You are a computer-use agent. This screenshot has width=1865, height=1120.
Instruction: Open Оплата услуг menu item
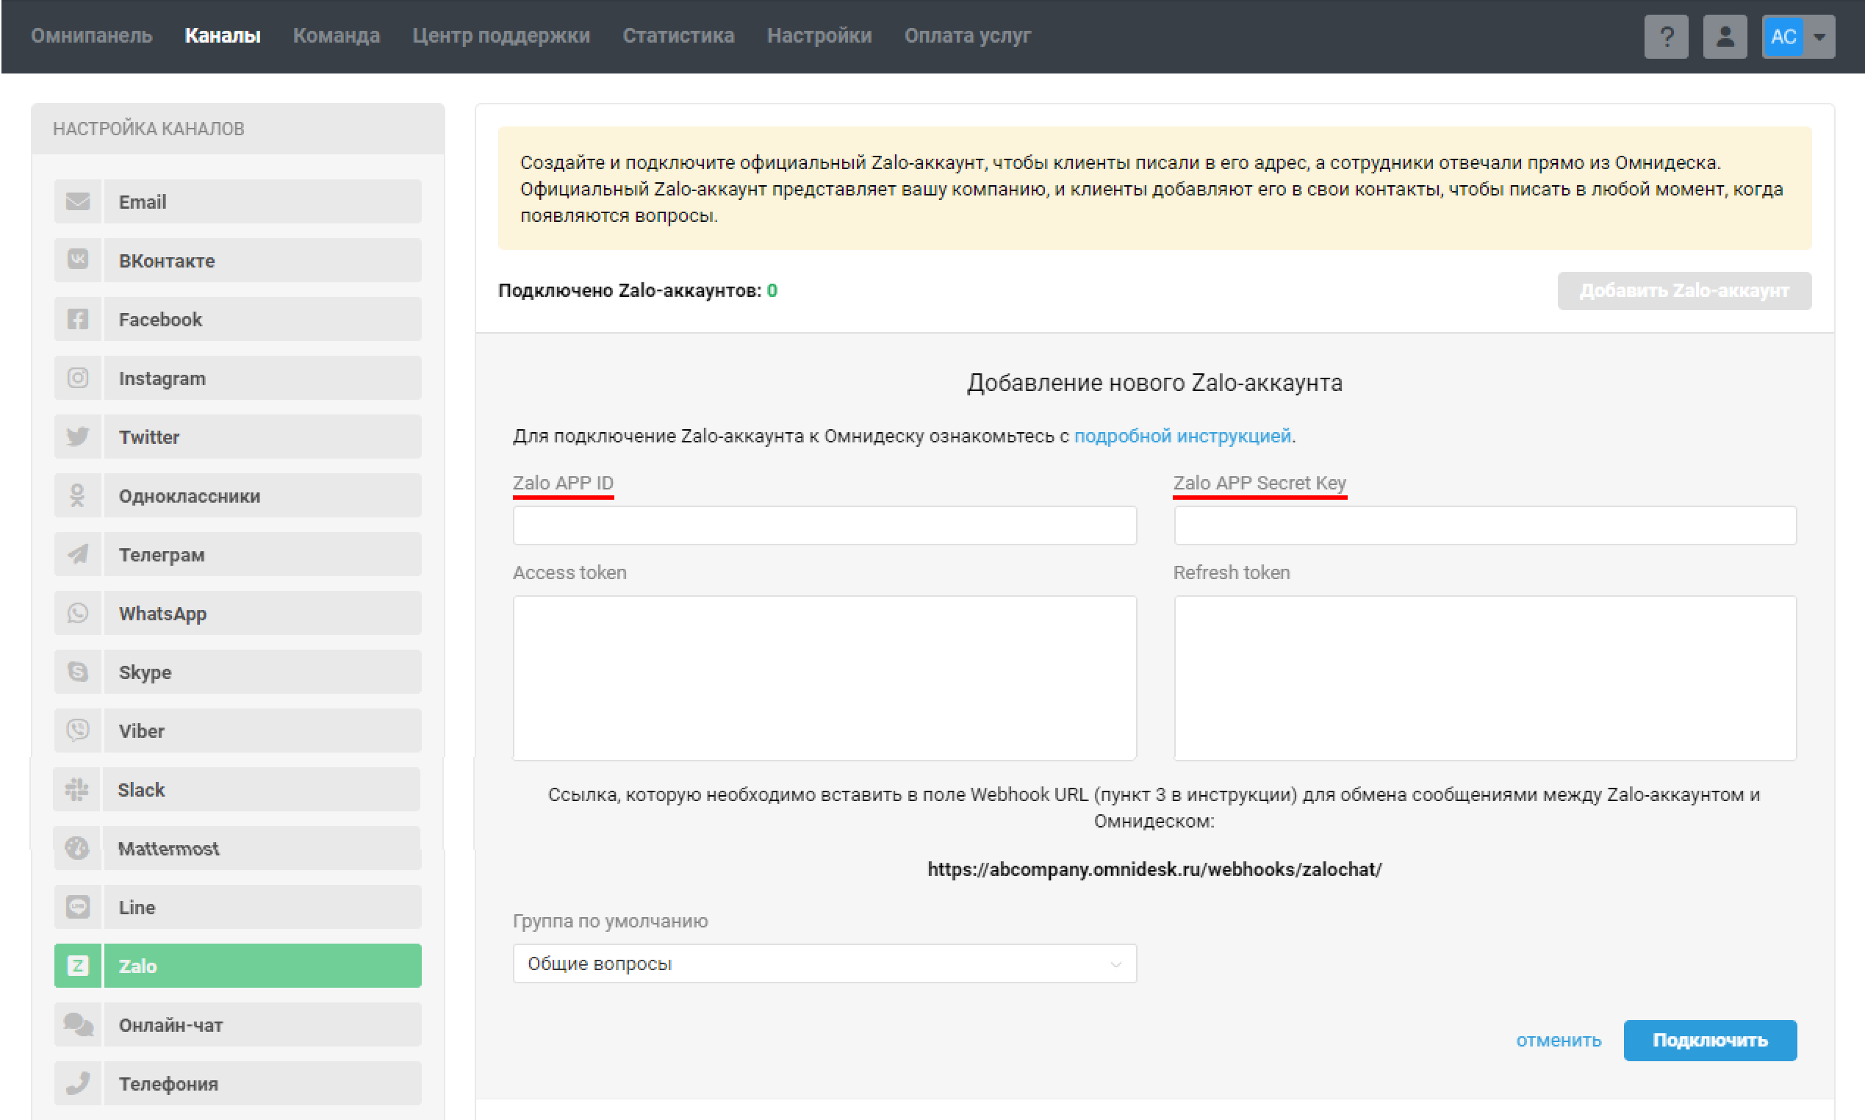point(967,35)
